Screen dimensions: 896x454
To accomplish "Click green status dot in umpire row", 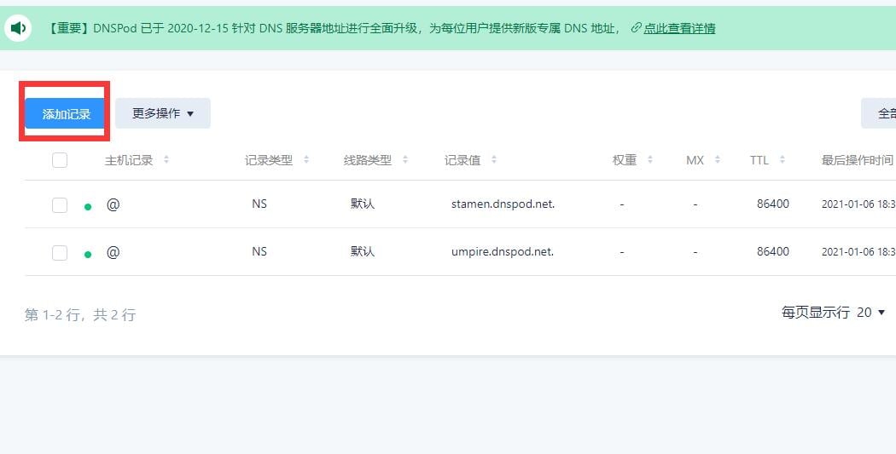I will click(x=88, y=255).
